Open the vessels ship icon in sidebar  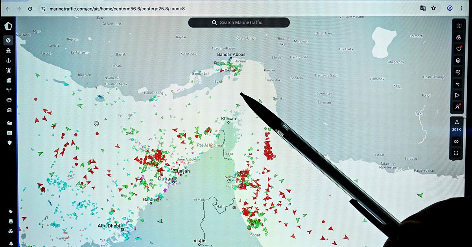coord(9,50)
